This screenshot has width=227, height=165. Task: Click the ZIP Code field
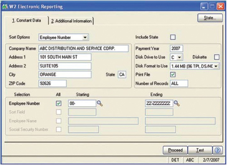pyautogui.click(x=52, y=84)
